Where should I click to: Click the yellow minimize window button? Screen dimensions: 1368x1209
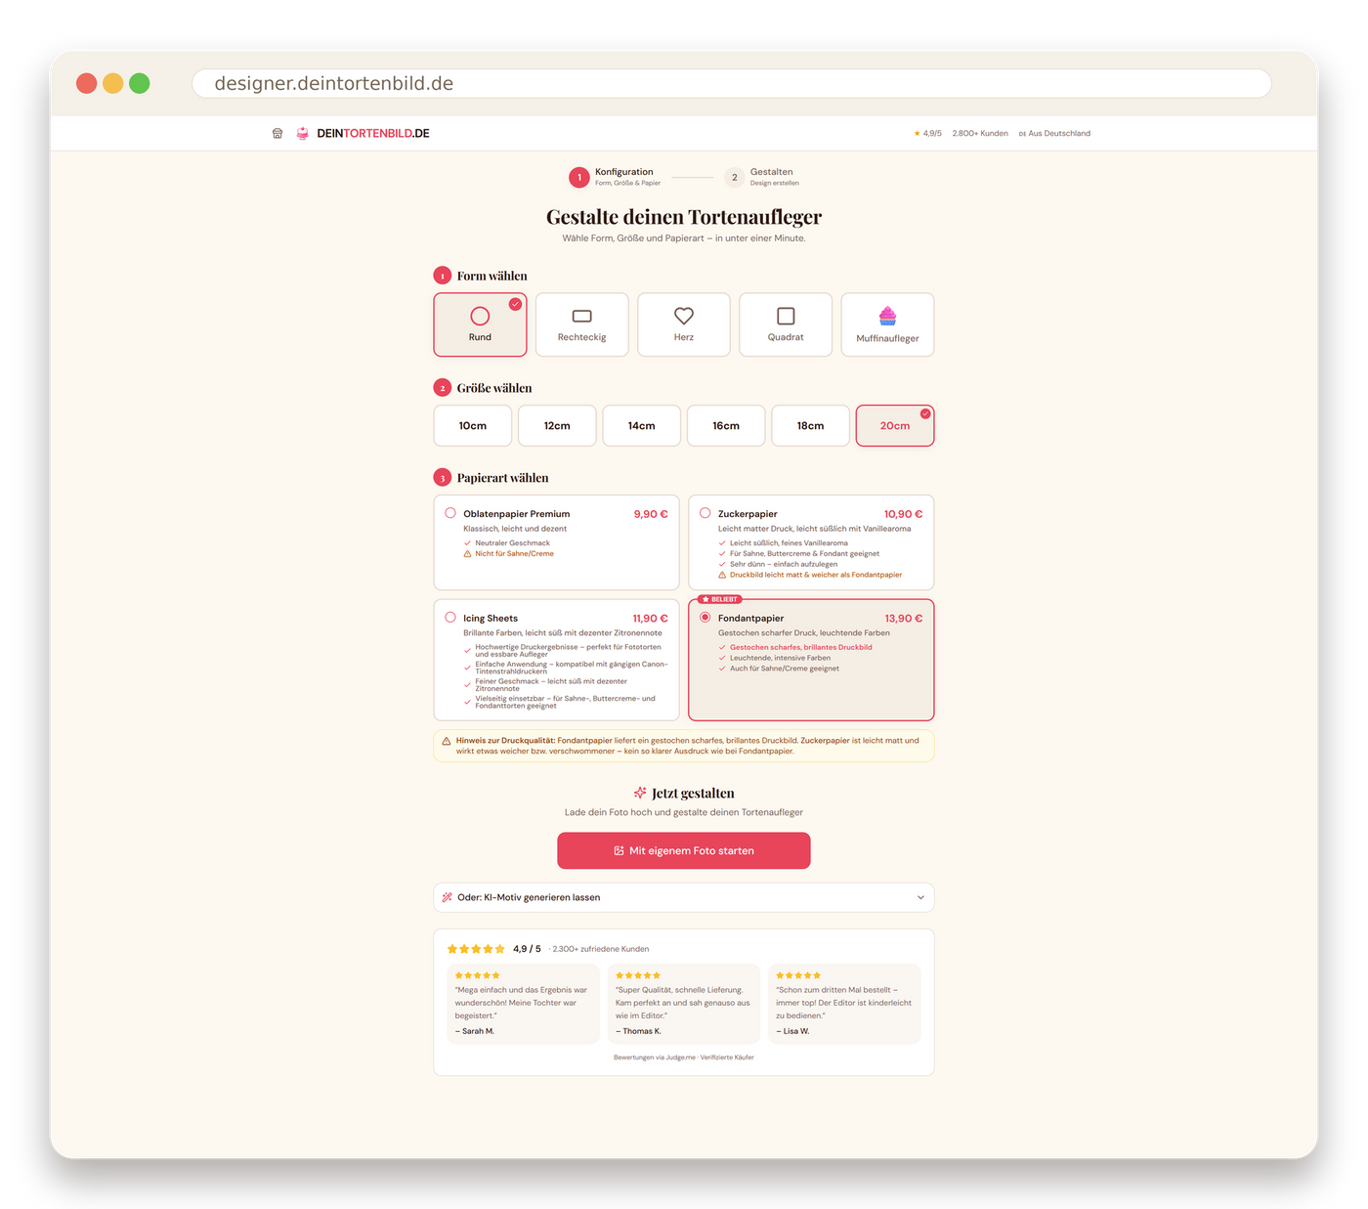click(x=113, y=83)
